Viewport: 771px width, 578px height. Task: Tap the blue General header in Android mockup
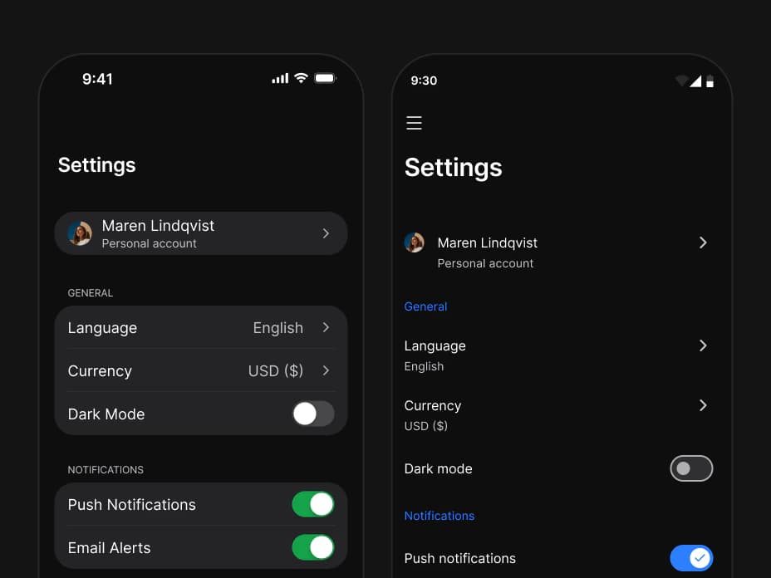[425, 306]
